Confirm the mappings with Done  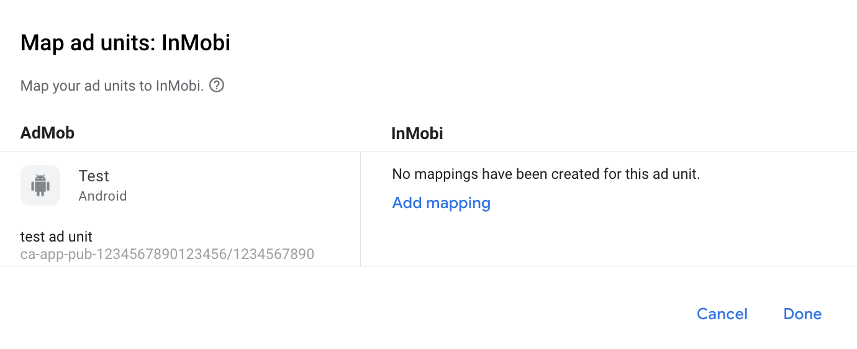tap(802, 314)
